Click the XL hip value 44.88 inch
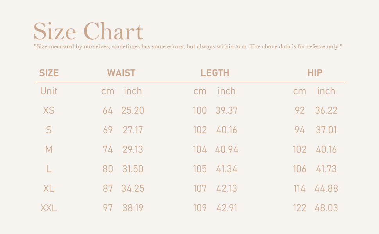This screenshot has height=234, width=379. click(x=326, y=188)
